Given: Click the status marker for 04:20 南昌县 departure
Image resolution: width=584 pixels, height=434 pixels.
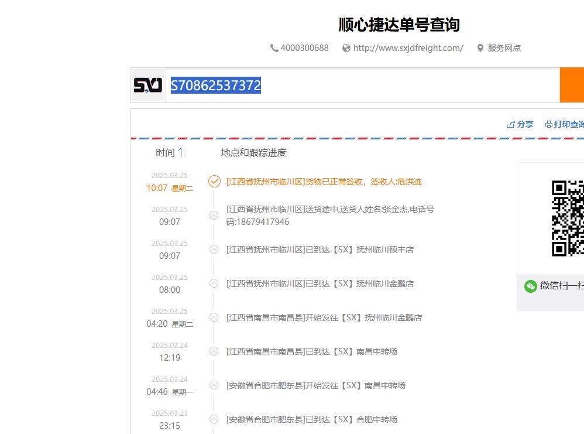Looking at the screenshot, I should 214,317.
